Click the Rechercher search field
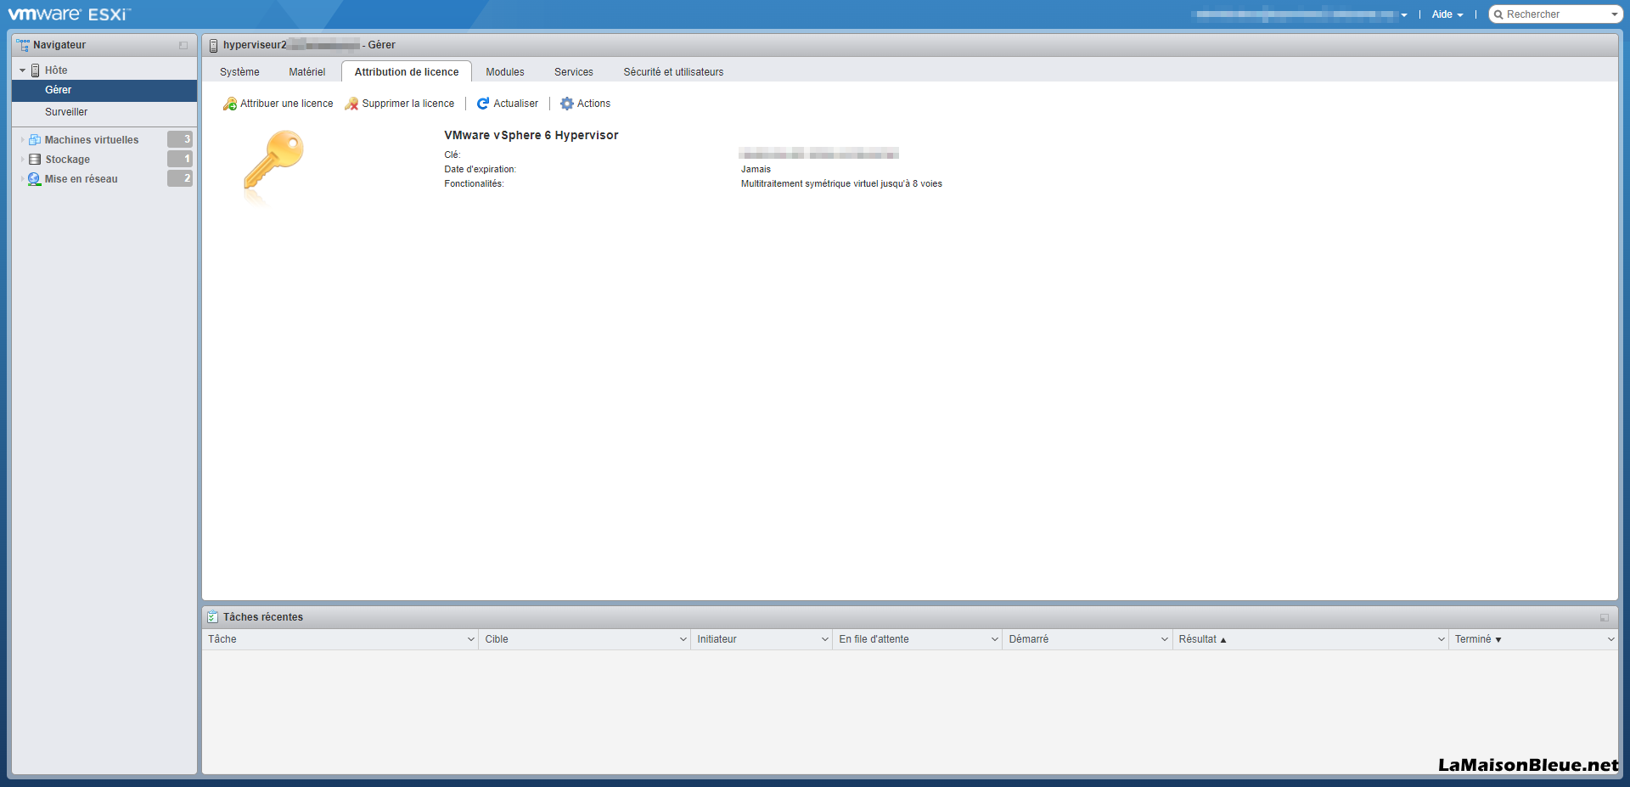1630x787 pixels. 1555,14
